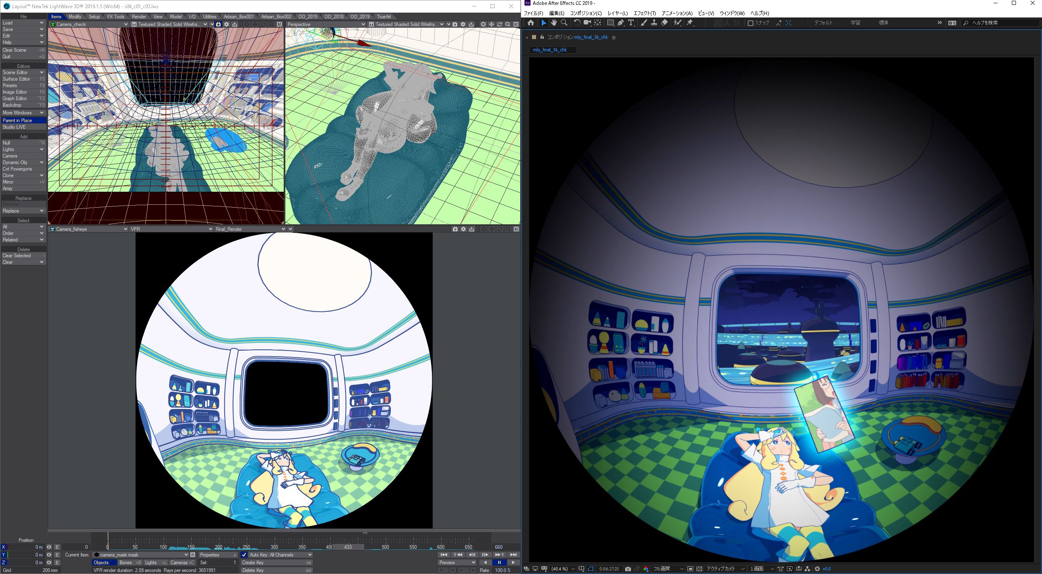Open the FX Tools tab in LightWave
Screen dimensions: 1042x574
click(x=116, y=17)
